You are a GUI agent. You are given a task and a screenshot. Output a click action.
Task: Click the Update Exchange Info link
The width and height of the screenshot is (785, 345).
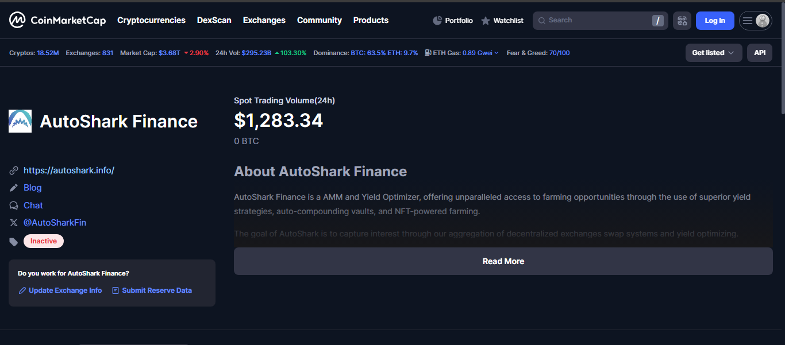[65, 290]
